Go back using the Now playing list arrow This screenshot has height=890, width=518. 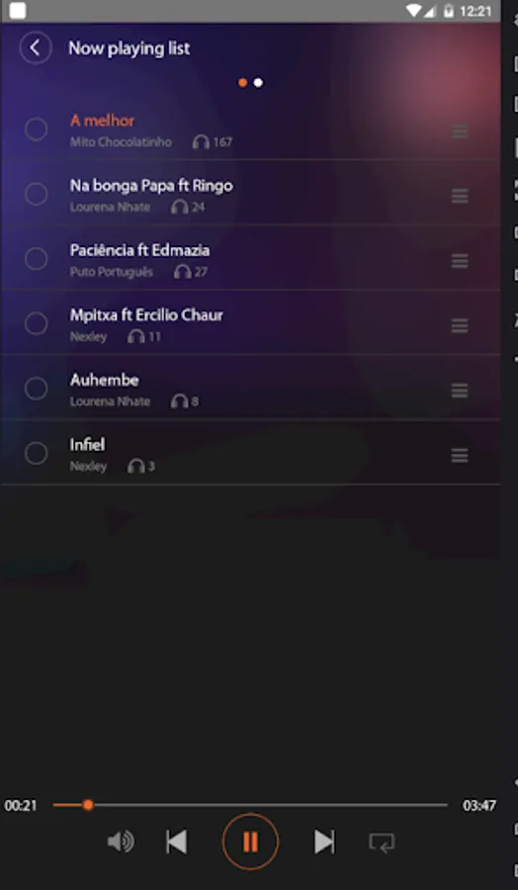pos(36,47)
